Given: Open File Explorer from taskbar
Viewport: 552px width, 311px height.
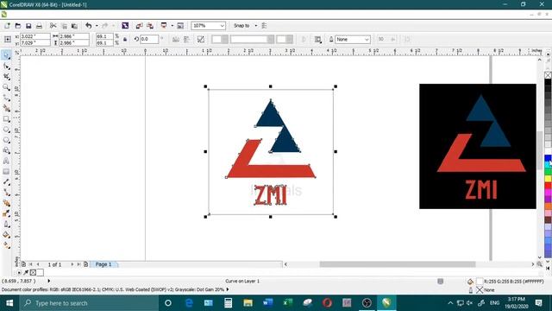Looking at the screenshot, I should coord(248,303).
